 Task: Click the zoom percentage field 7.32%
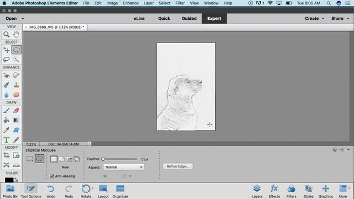(31, 144)
